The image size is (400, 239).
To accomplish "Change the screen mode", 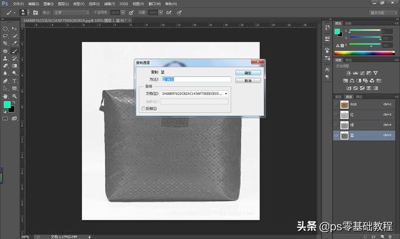I will click(x=14, y=118).
